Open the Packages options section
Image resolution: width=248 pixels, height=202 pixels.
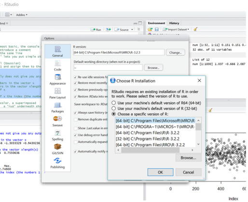pos(57,108)
